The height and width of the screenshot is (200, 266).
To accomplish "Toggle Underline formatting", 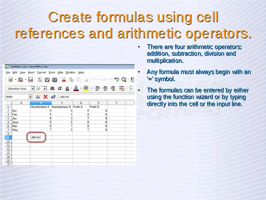I will tap(67, 88).
